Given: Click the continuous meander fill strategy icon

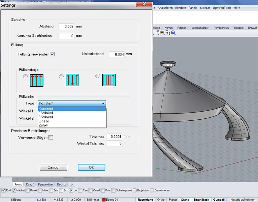Looking at the screenshot, I should click(109, 80).
